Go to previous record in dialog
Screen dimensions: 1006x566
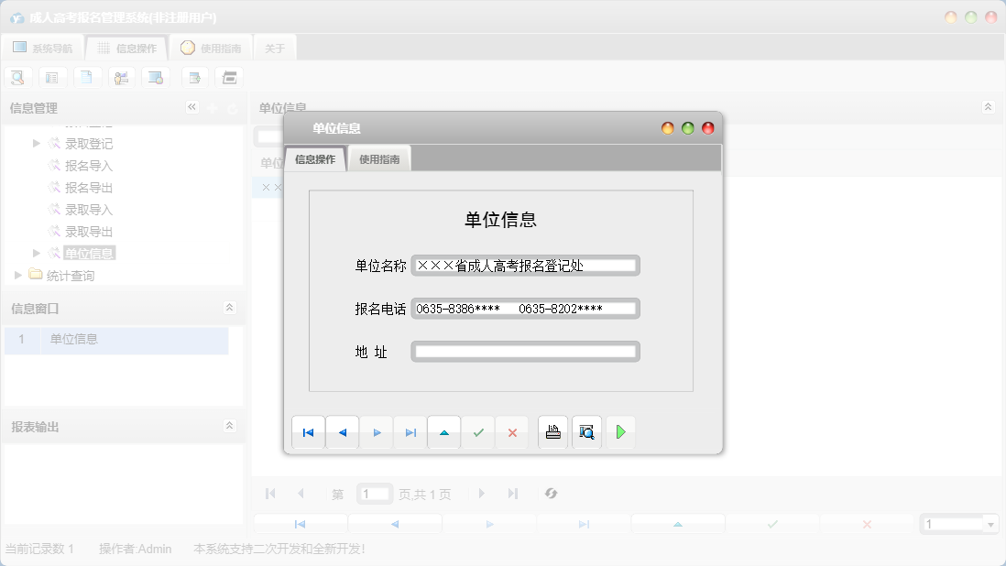pos(343,432)
